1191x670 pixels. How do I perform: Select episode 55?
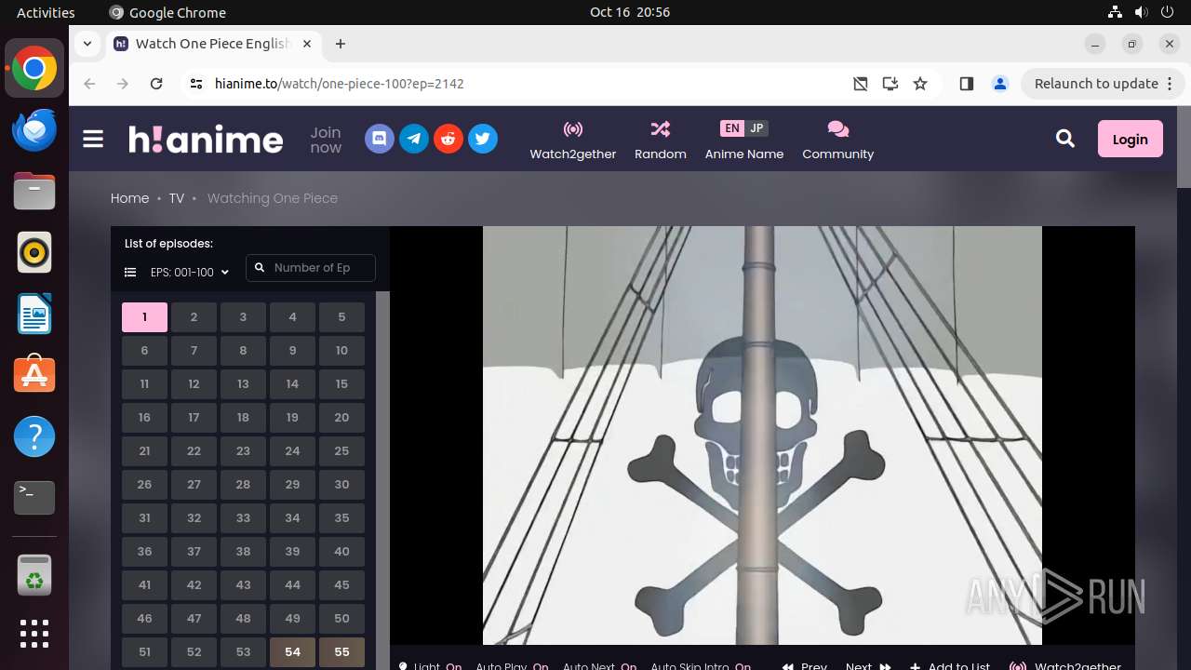tap(341, 652)
